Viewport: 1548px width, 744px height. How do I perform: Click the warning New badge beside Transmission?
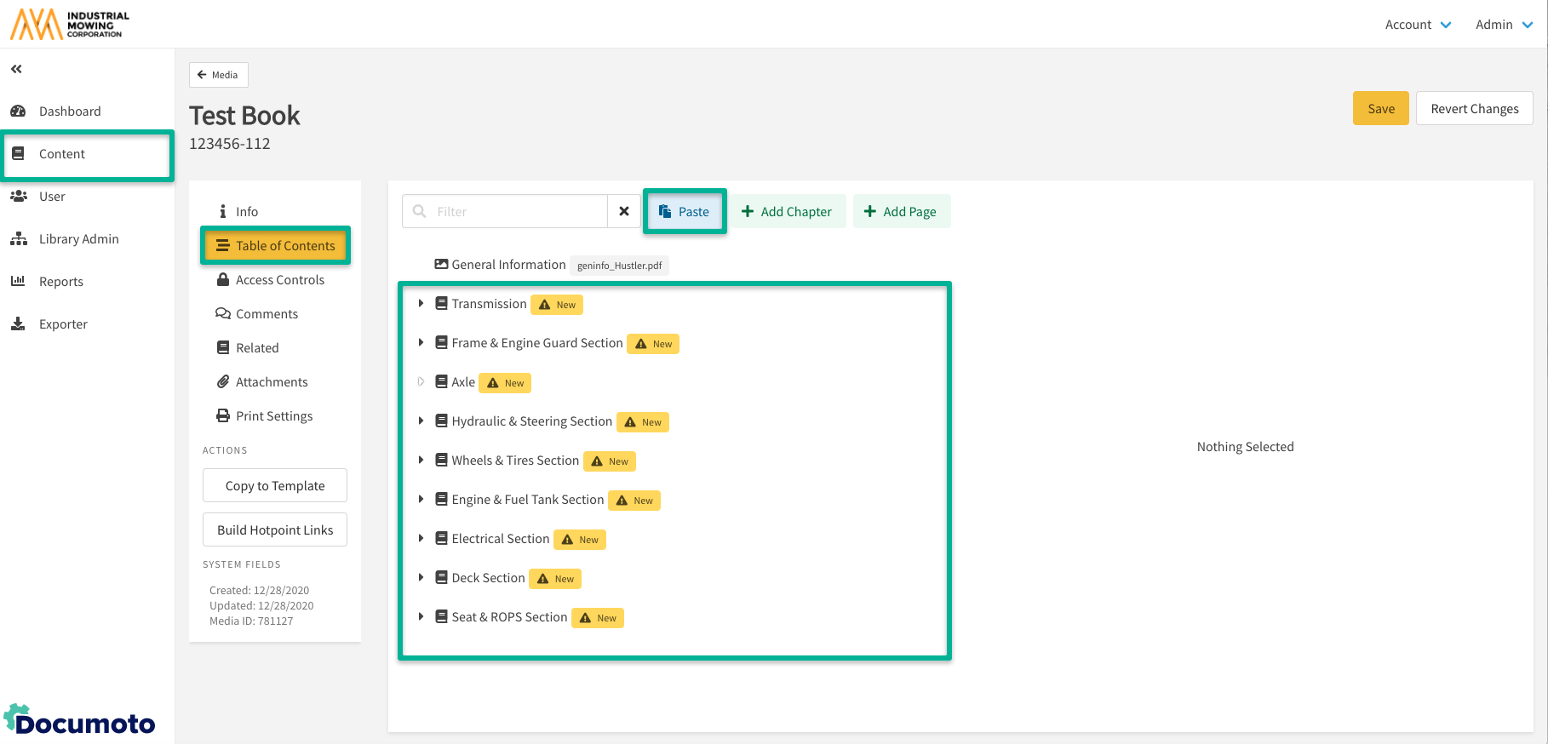click(x=557, y=305)
